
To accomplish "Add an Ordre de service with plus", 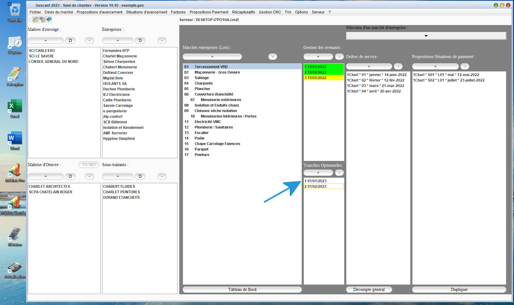I will click(x=369, y=66).
